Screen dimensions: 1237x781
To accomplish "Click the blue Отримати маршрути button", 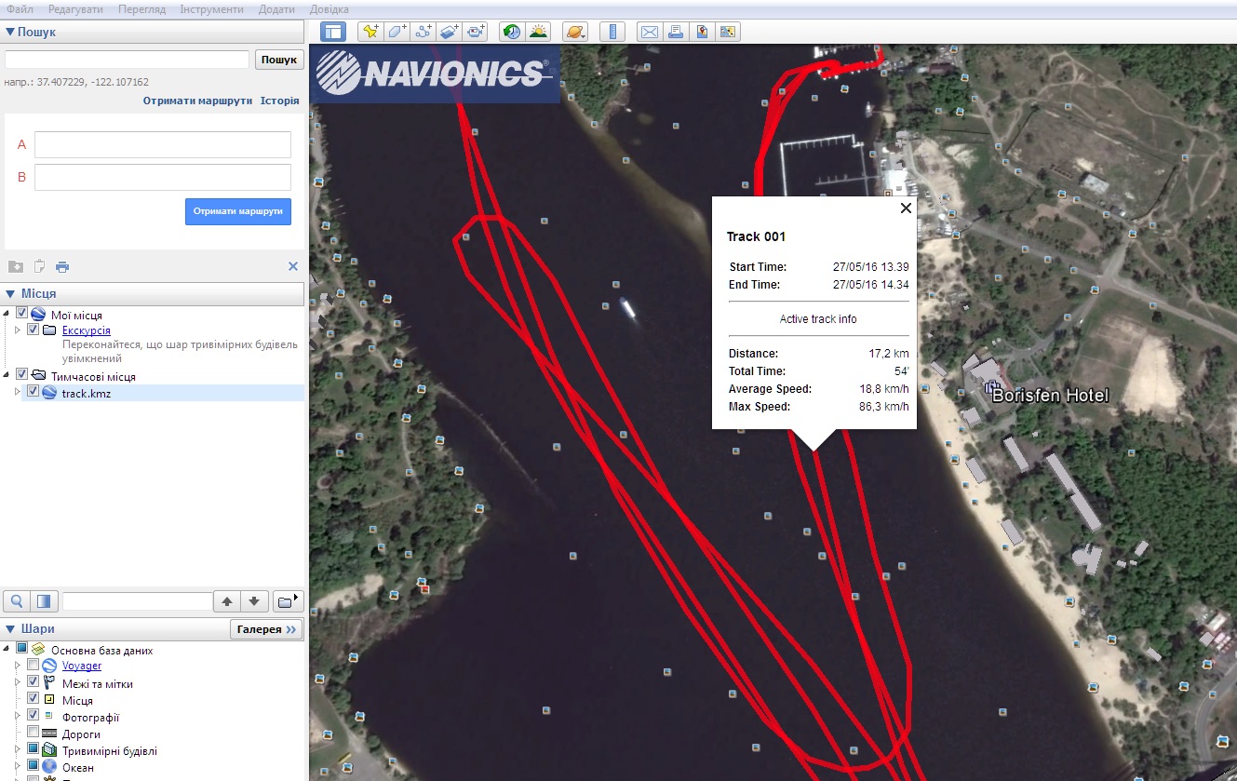I will [237, 211].
